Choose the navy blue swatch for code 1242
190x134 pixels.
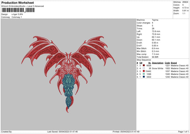144,77
